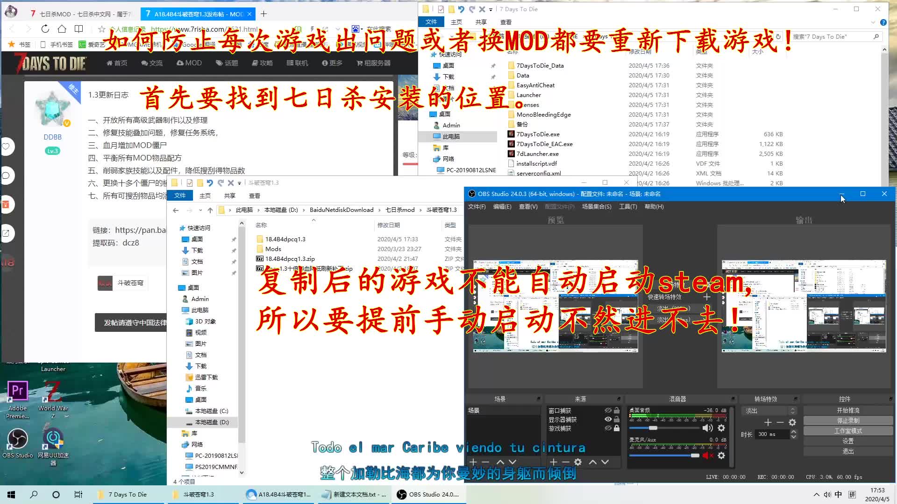Remove scene with the minus button
This screenshot has width=897, height=504.
[x=485, y=462]
